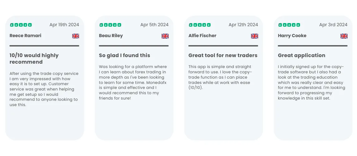357x156 pixels.
Task: Click the five-star rating on Beau Riley's review
Action: [110, 25]
